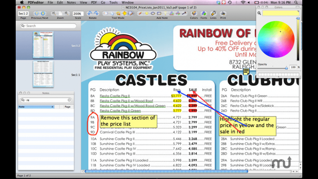Screen dimensions: 318x179
Task: Open the Apple menu
Action: point(22,3)
